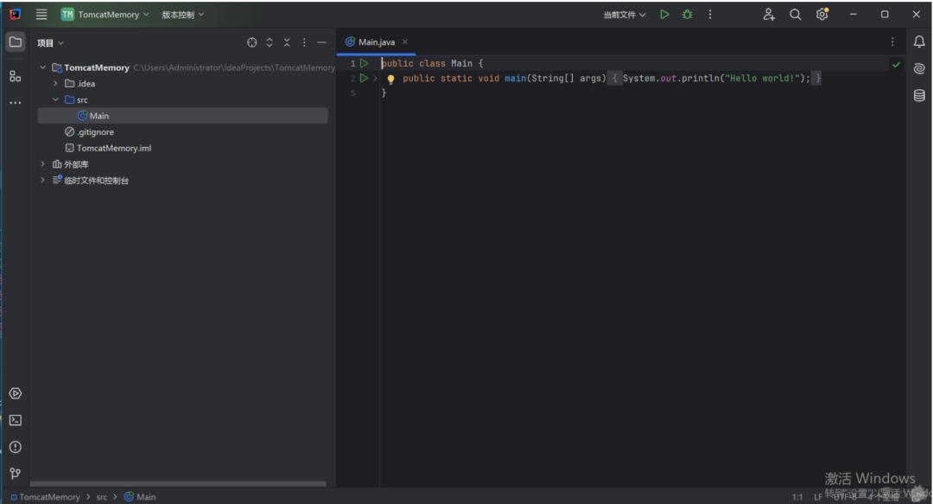
Task: Hide the project panel
Action: tap(322, 42)
